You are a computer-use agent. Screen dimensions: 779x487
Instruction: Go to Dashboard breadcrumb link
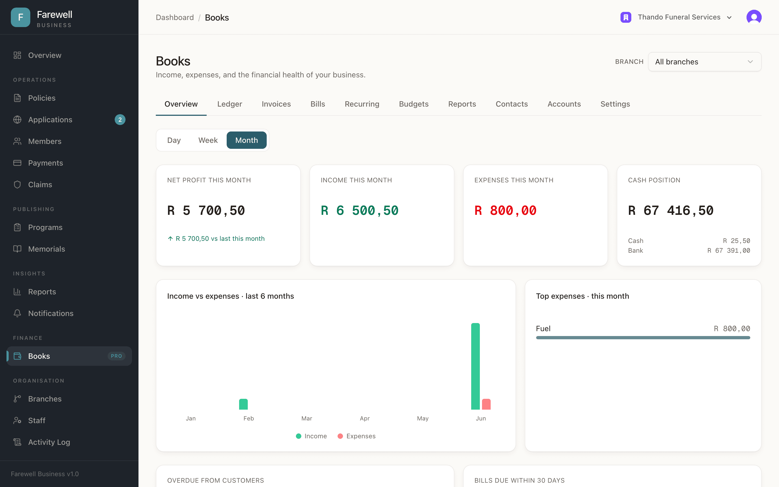click(x=175, y=17)
